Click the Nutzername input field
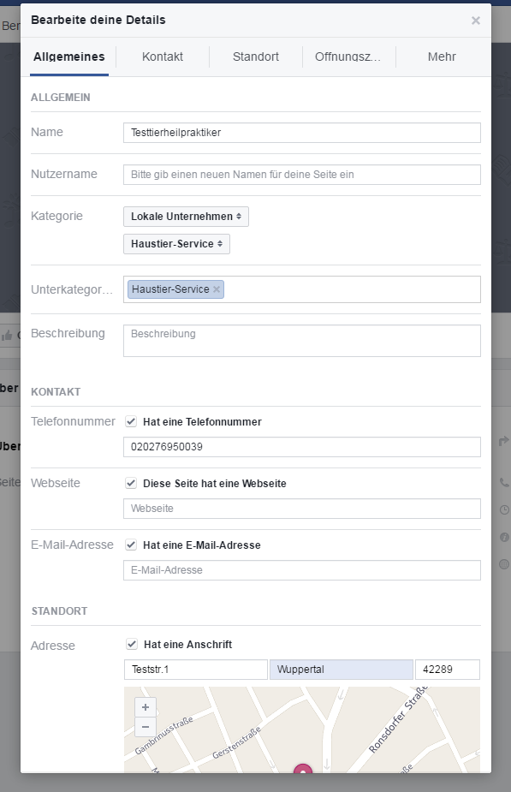Image resolution: width=511 pixels, height=792 pixels. (x=302, y=175)
